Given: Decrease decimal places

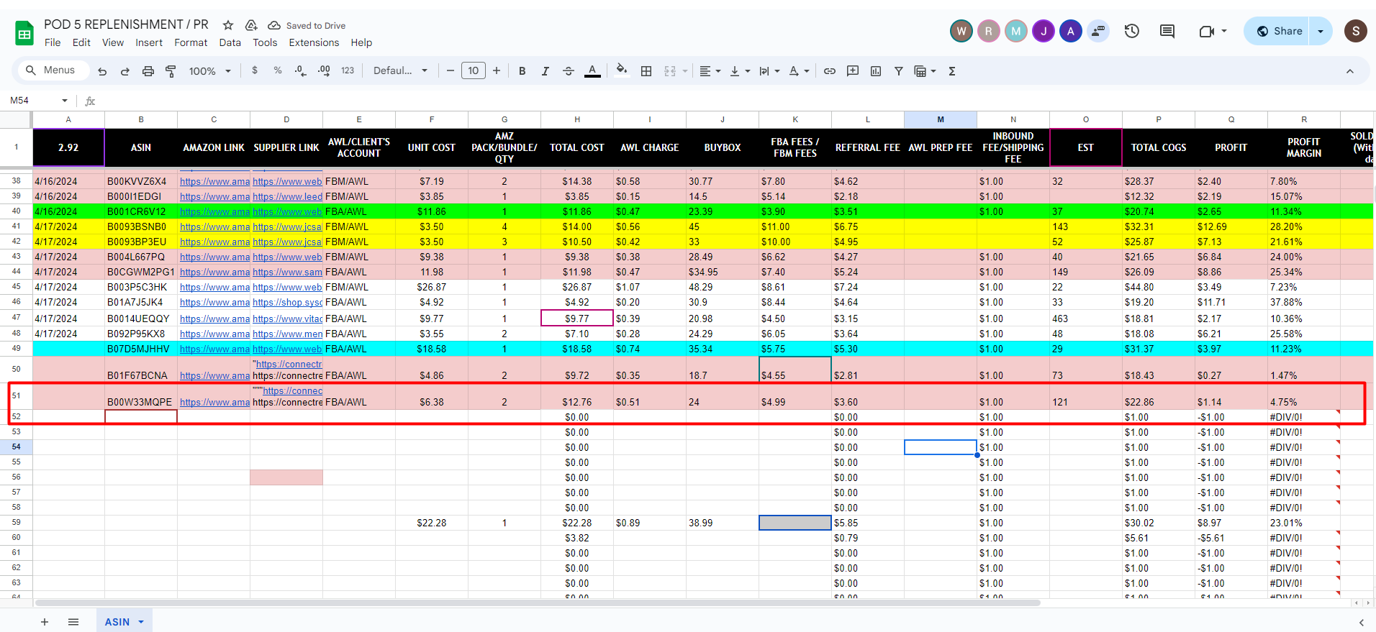Looking at the screenshot, I should (301, 70).
